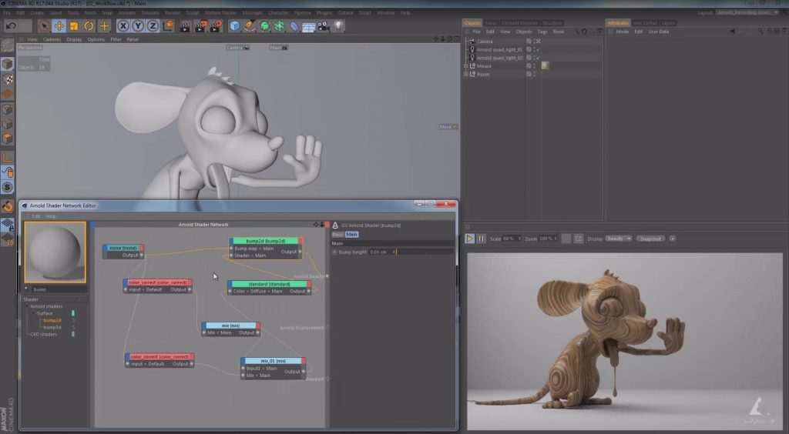This screenshot has width=789, height=434.
Task: Switch to the Content Browser tab
Action: tap(519, 23)
